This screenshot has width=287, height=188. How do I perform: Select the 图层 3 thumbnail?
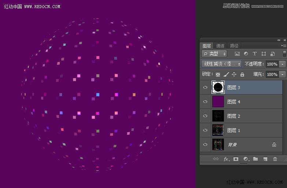218,87
